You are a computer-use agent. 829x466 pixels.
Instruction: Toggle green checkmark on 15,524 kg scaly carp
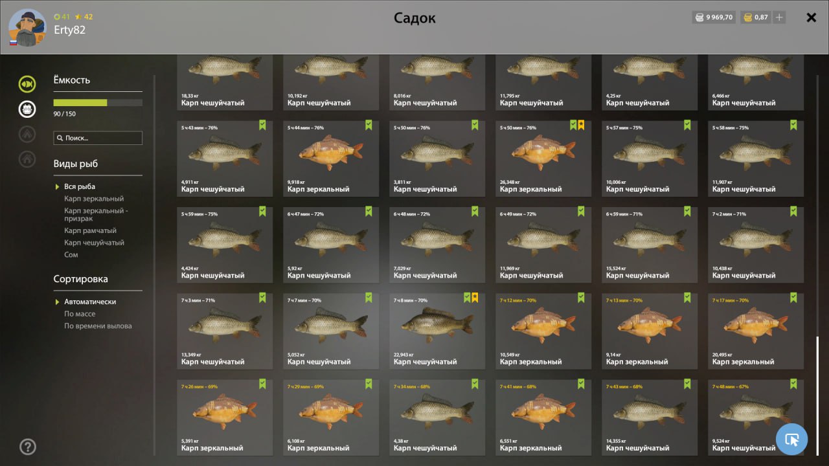tap(687, 211)
